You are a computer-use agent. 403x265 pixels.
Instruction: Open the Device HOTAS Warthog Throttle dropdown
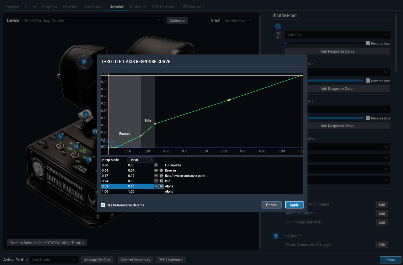[93, 20]
